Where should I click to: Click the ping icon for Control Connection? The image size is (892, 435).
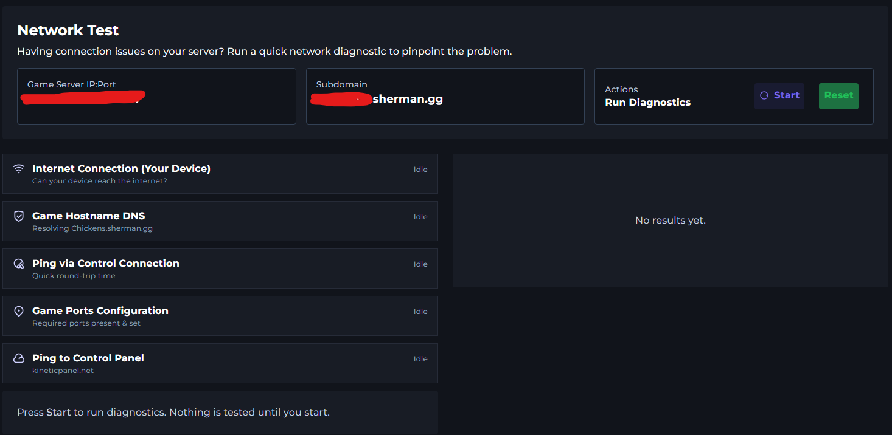coord(19,264)
